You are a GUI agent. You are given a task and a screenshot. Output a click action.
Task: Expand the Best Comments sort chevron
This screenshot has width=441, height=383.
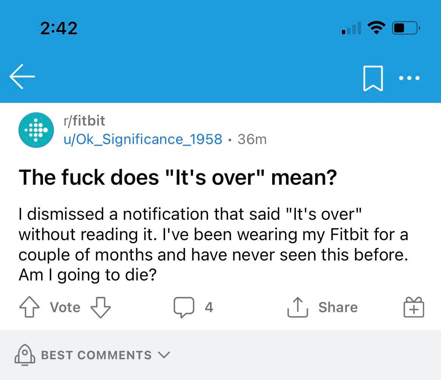(164, 355)
